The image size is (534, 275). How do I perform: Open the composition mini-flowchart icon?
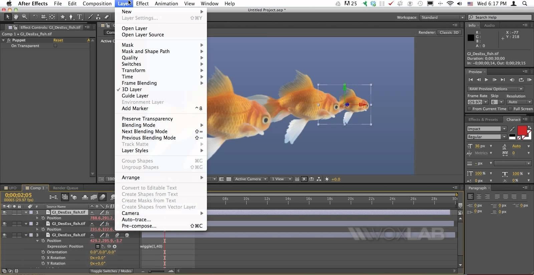pos(53,197)
